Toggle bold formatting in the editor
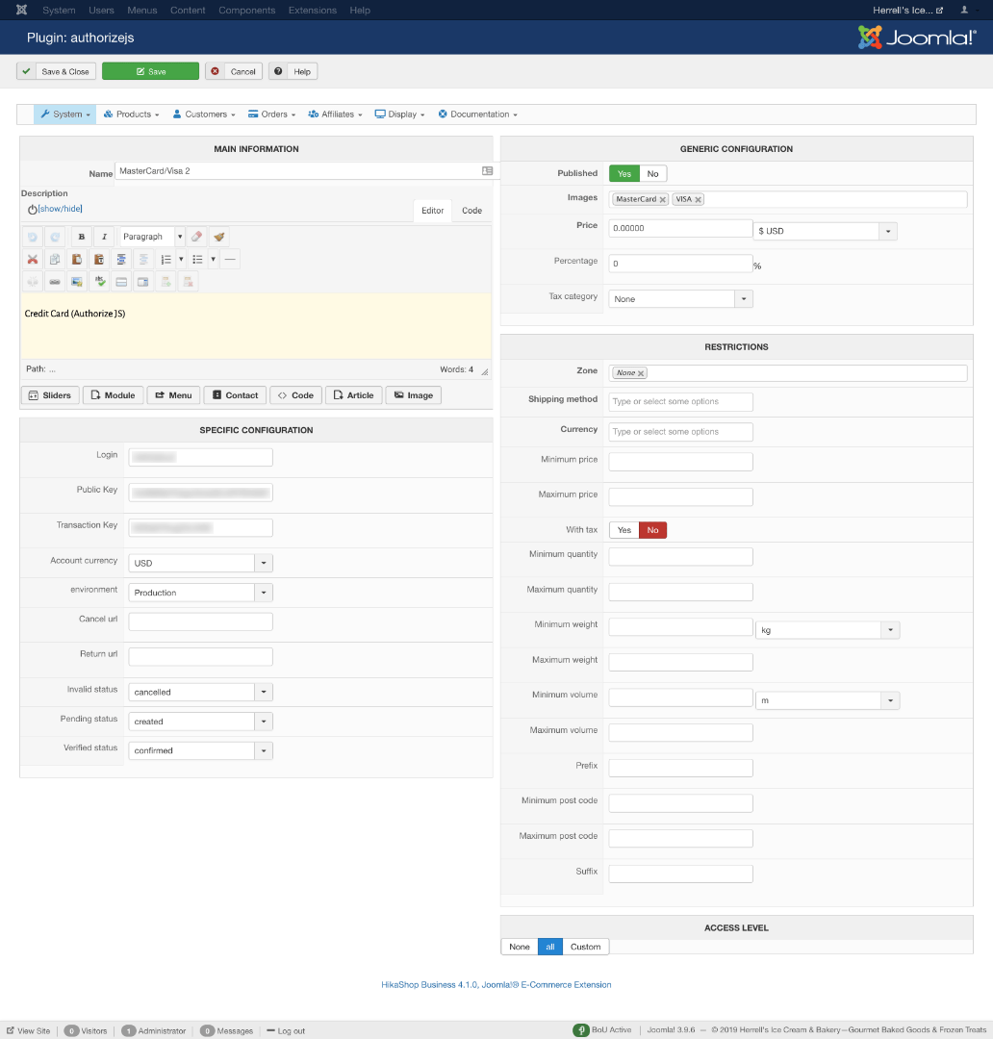This screenshot has width=993, height=1039. click(x=82, y=237)
